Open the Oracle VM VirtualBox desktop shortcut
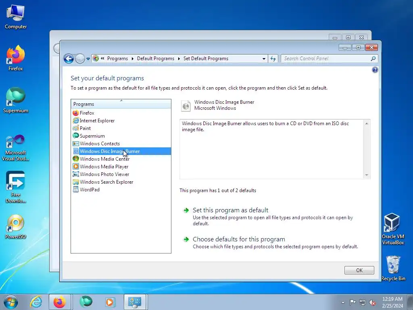Image resolution: width=413 pixels, height=310 pixels. tap(393, 229)
